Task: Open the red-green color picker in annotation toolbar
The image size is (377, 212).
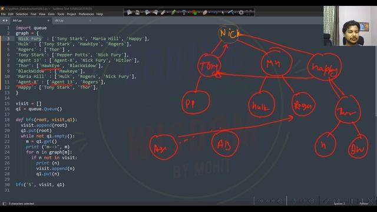Action: 194,12
